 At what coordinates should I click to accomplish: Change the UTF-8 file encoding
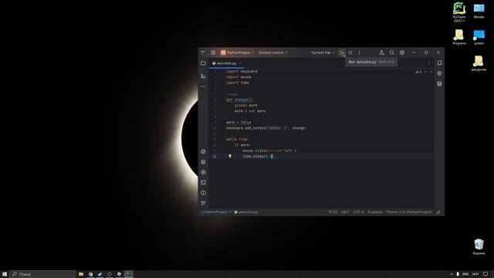coord(358,212)
